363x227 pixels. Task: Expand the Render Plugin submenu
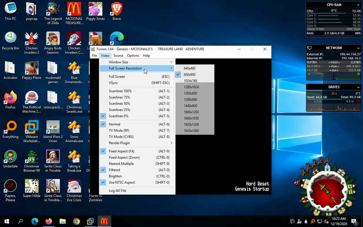tap(137, 143)
